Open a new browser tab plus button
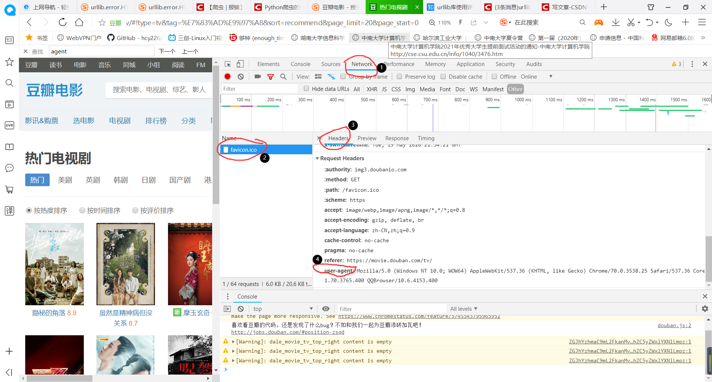Screen dimensions: 712x382 [604, 7]
